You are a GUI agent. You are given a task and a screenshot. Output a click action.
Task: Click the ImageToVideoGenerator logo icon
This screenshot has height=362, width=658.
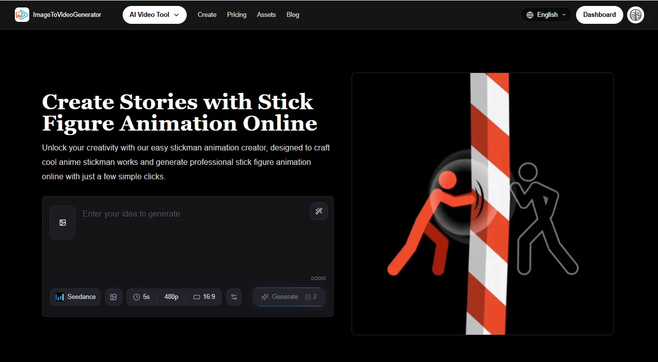click(22, 15)
